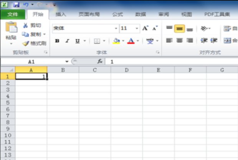Screen dimensions: 238x160
Task: Customize the Quick Access Toolbar dropdown
Action: point(55,5)
